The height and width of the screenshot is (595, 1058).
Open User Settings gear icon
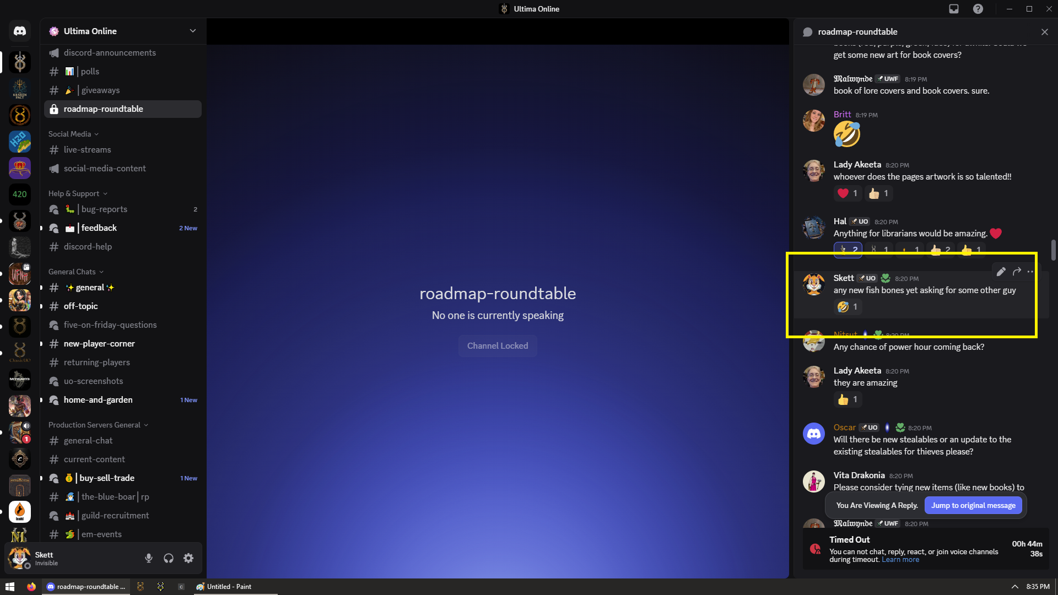(x=188, y=558)
